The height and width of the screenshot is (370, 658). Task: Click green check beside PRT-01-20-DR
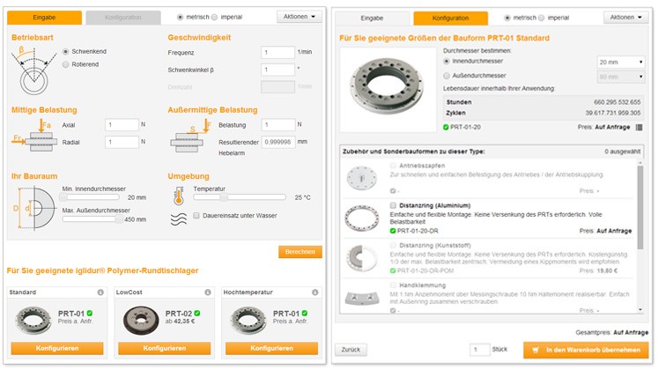tap(393, 231)
